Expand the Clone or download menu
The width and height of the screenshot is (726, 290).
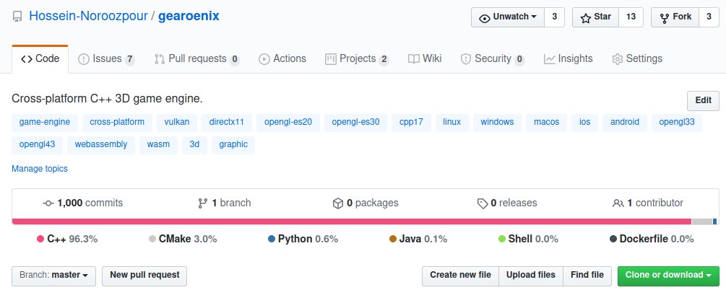[668, 276]
